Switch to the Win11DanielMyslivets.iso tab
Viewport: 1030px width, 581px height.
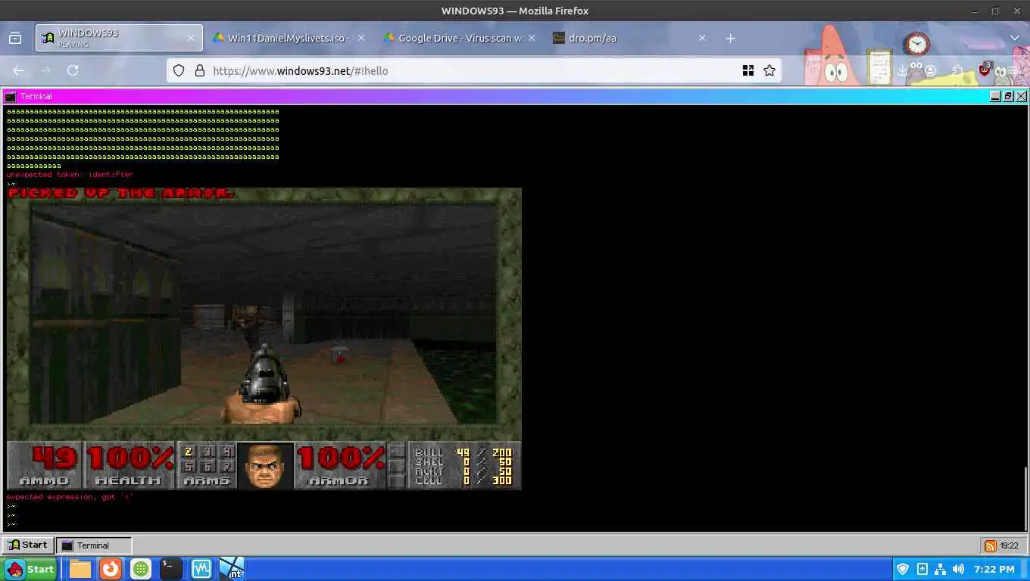click(289, 38)
